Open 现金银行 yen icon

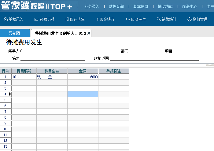click(98, 19)
